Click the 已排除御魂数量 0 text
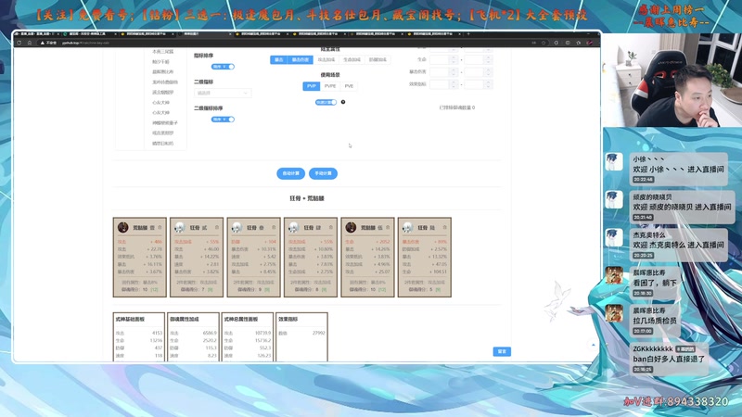Viewport: 742px width, 417px height. (457, 107)
